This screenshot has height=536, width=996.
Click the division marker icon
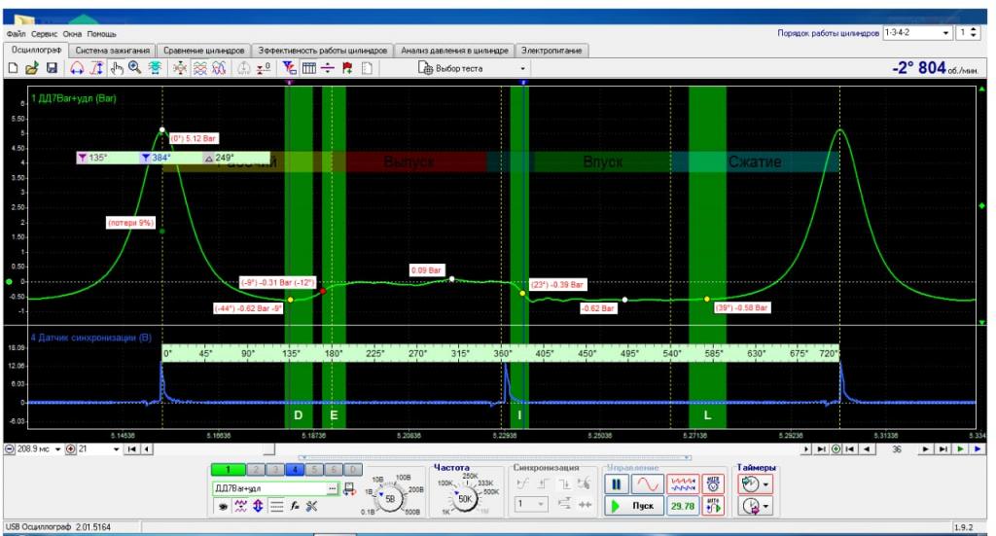pos(328,68)
